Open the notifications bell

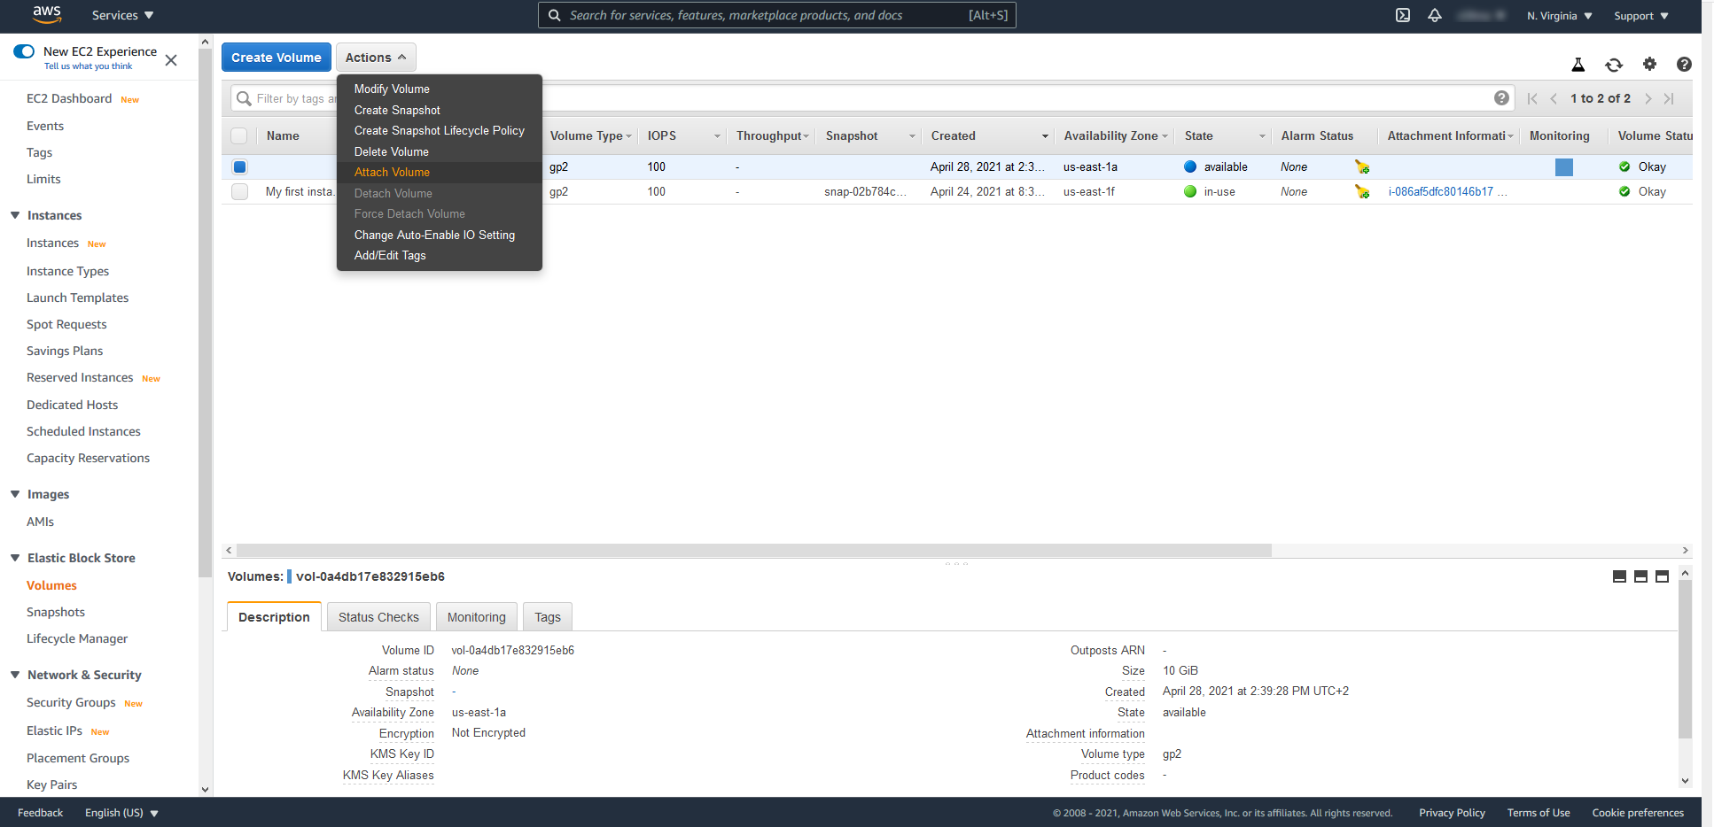click(1435, 15)
